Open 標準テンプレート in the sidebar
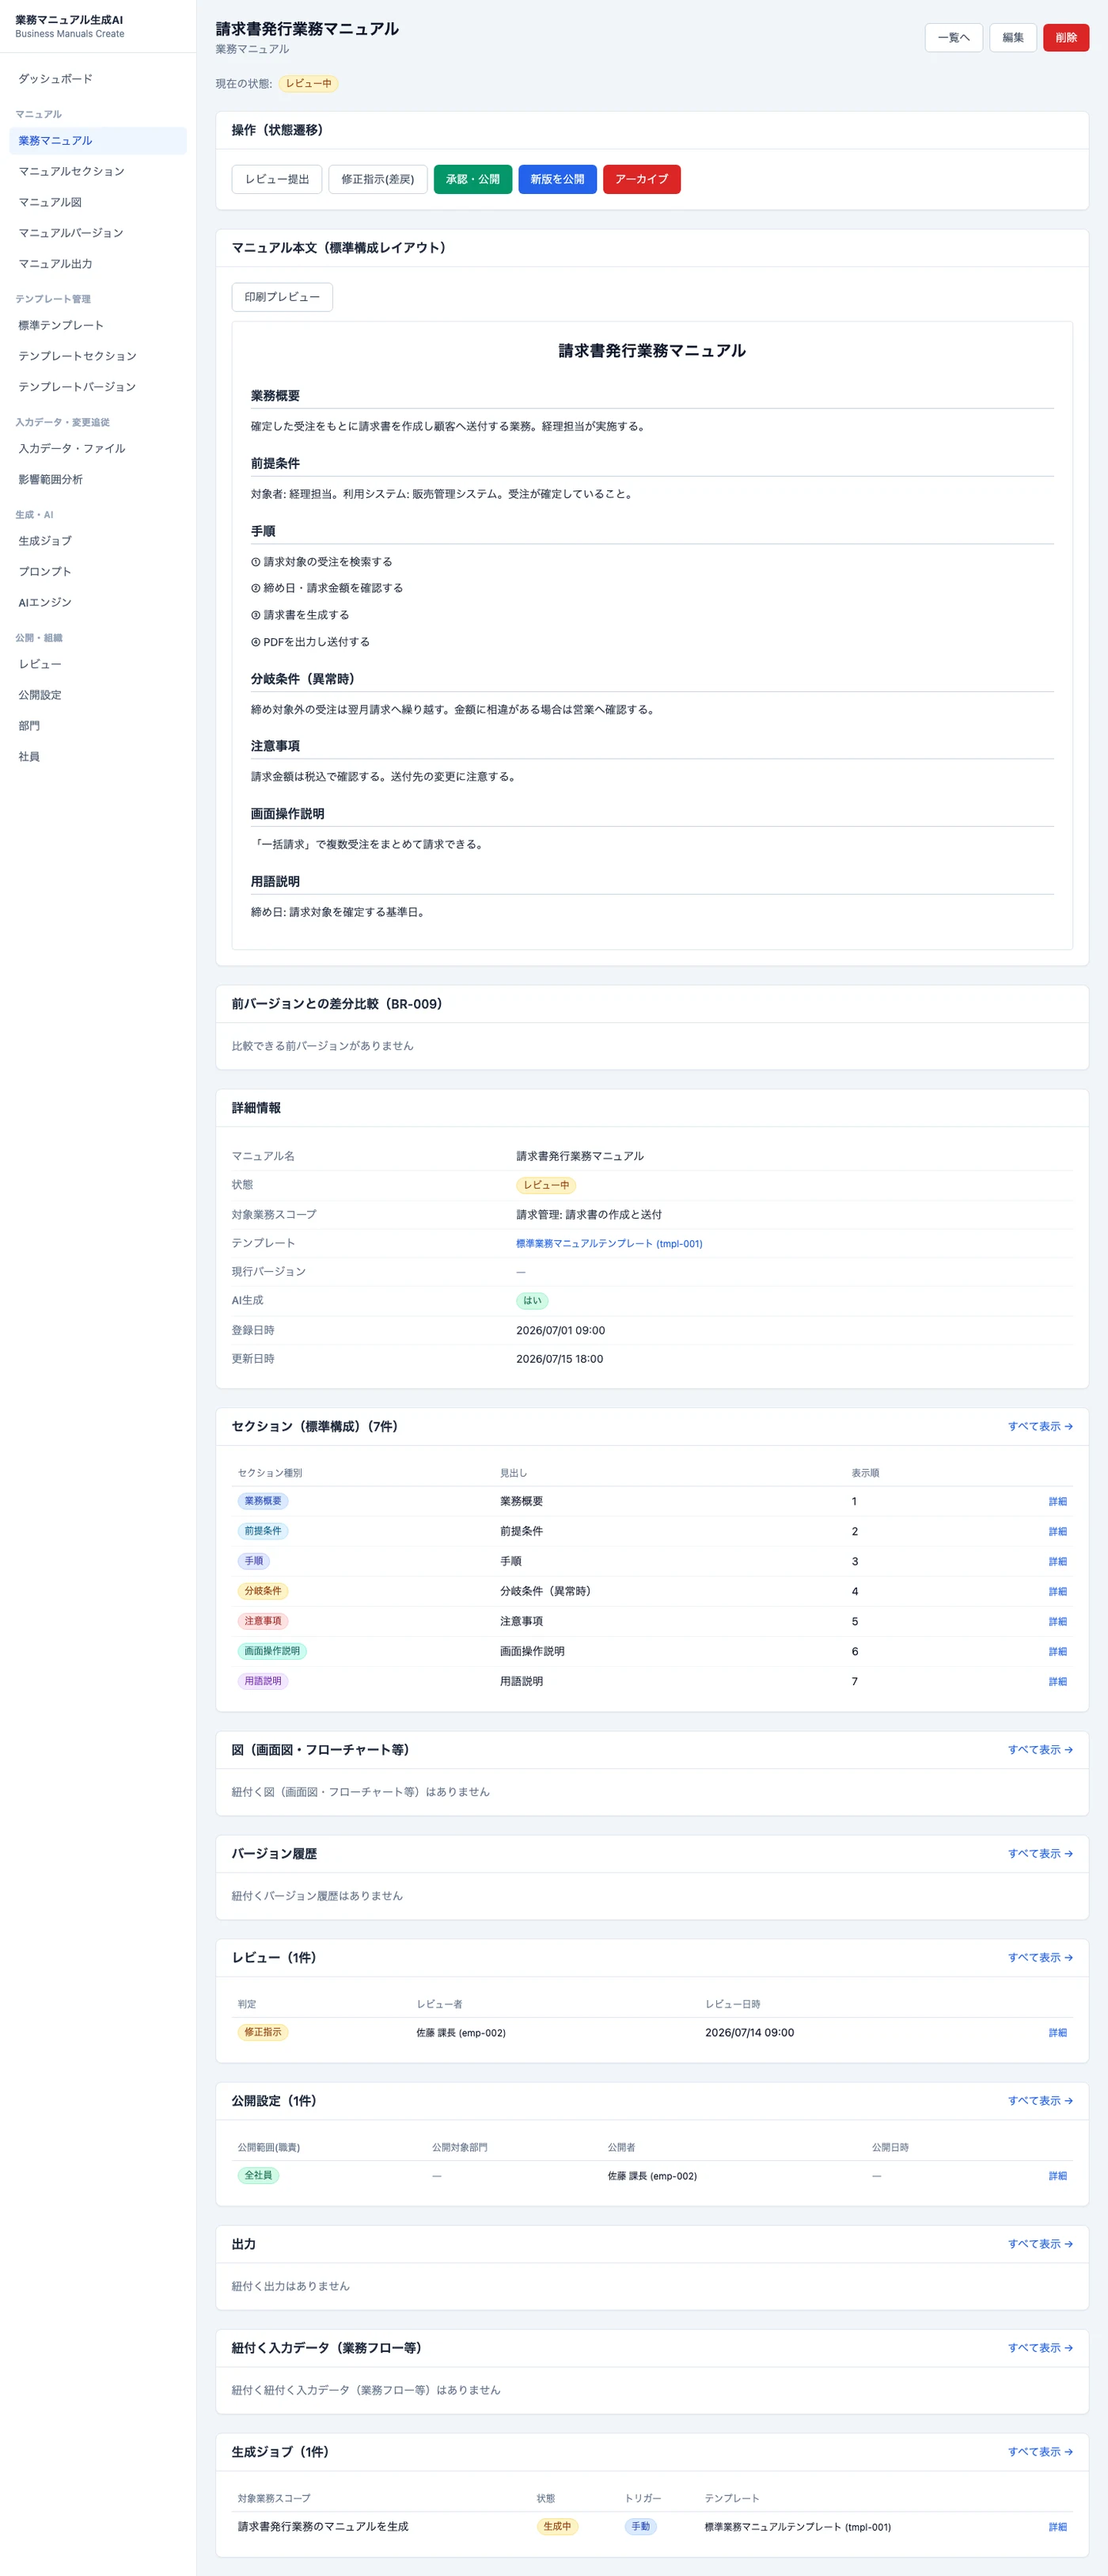The width and height of the screenshot is (1108, 2576). point(98,325)
